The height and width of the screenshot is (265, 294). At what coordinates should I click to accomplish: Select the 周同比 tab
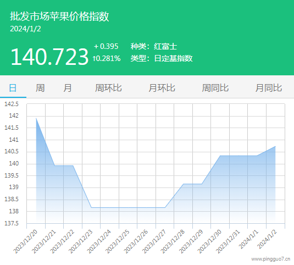coord(215,88)
